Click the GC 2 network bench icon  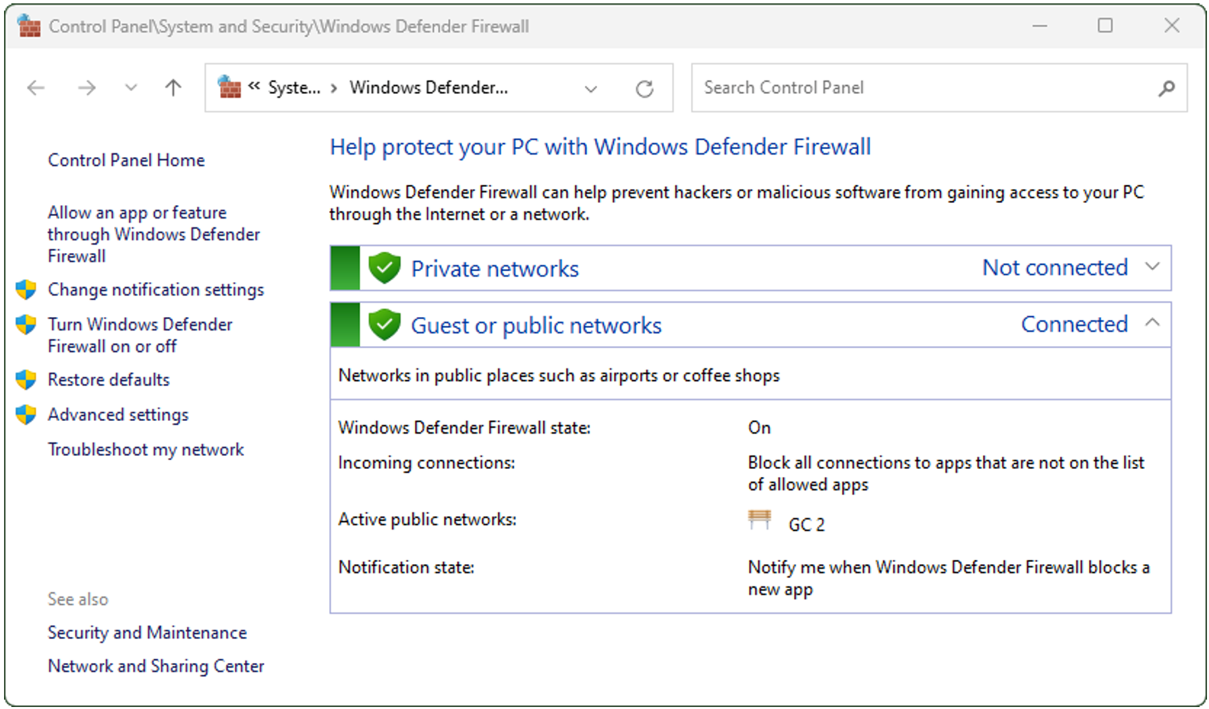click(760, 519)
